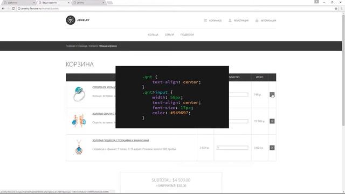Open the Кольца (rings) menu item
Image resolution: width=345 pixels, height=194 pixels.
pos(153,34)
